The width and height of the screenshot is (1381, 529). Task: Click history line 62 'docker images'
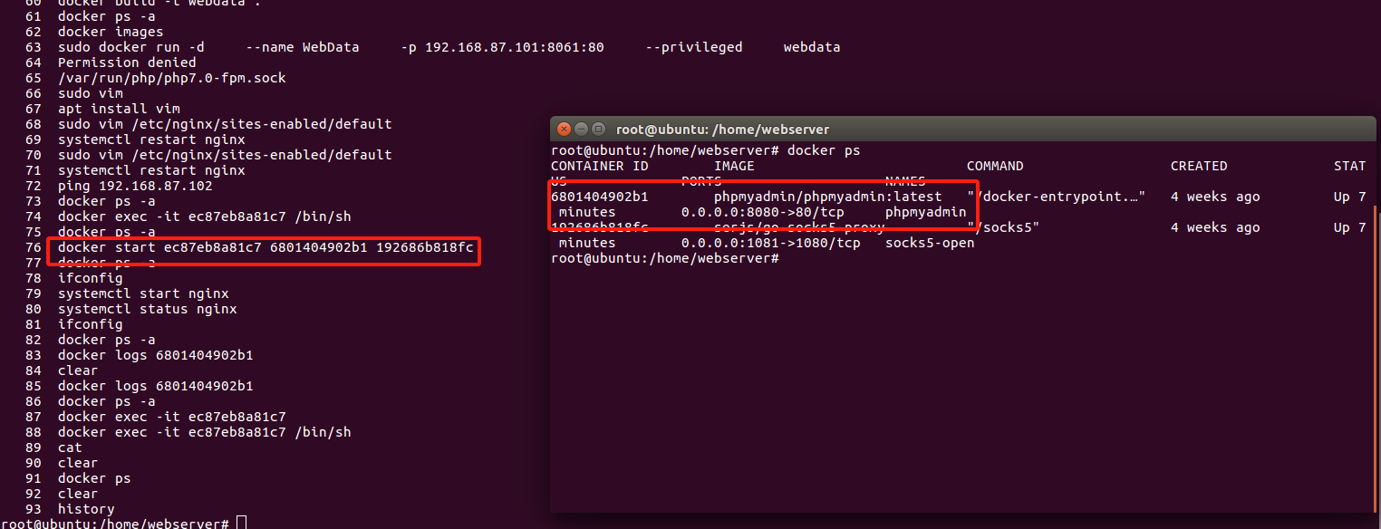[111, 32]
